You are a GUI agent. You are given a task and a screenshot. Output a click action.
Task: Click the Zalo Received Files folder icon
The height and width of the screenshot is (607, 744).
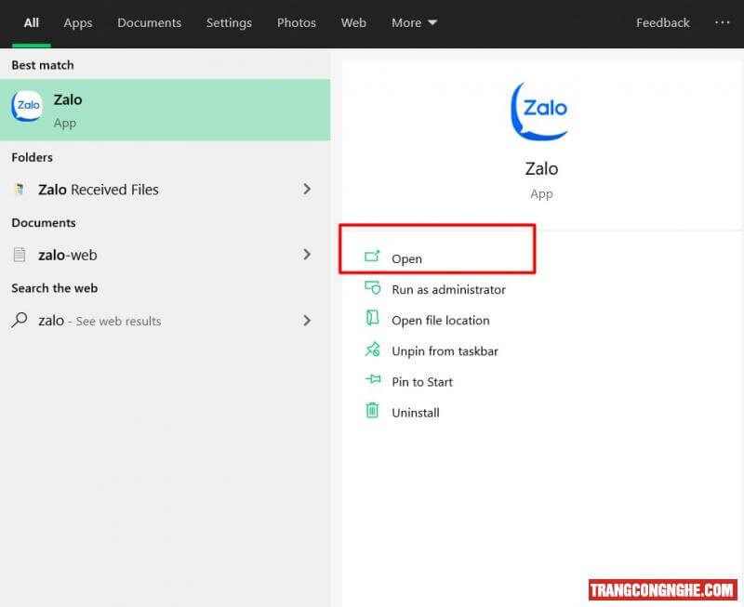[x=20, y=190]
